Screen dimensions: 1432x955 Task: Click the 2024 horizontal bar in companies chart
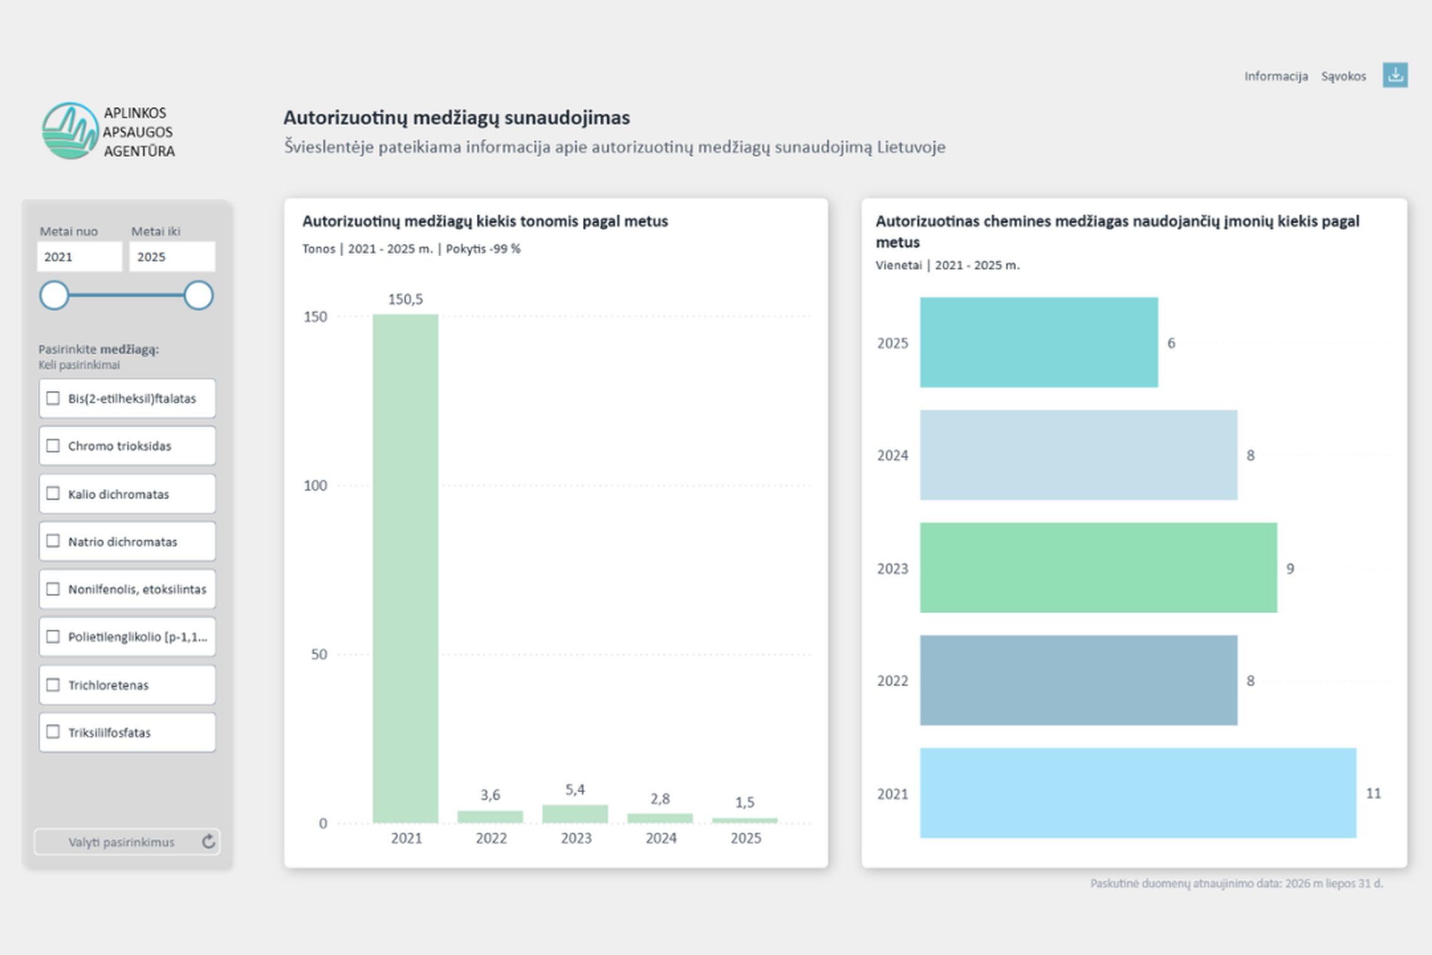pos(1078,455)
